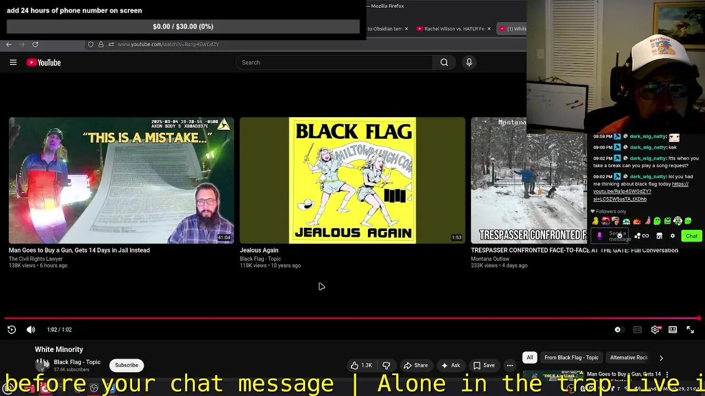
Task: Select yellow duck emote in chat
Action: 595,221
